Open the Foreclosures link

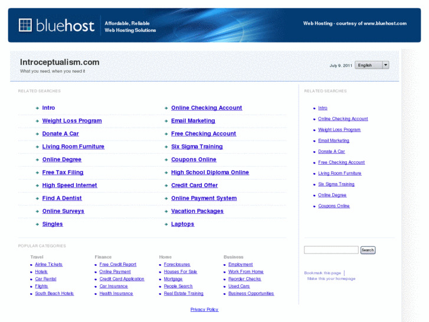[177, 264]
